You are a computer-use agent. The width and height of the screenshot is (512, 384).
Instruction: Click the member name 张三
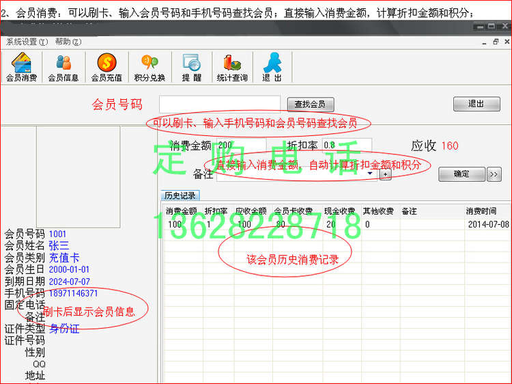59,245
